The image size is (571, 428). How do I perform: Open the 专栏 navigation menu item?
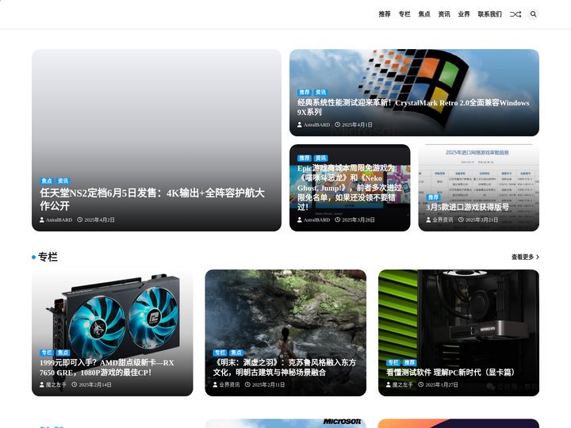[404, 14]
